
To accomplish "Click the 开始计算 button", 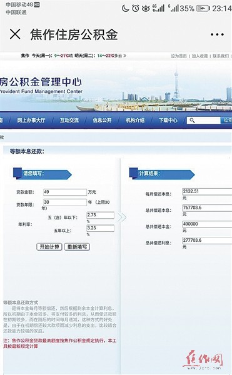I will coord(49,247).
